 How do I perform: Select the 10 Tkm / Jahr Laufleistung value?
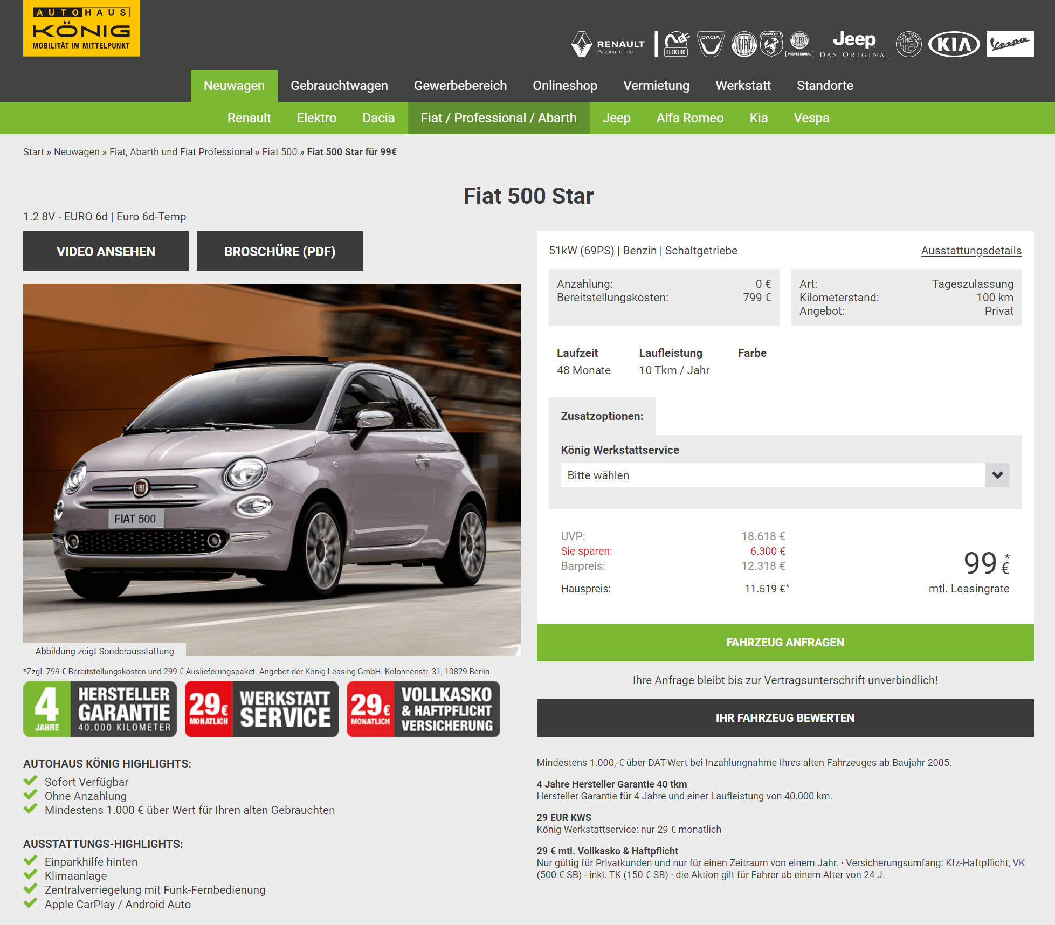coord(674,370)
